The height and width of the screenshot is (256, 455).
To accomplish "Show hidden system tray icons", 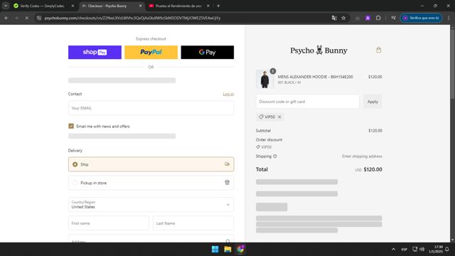I will (393, 250).
